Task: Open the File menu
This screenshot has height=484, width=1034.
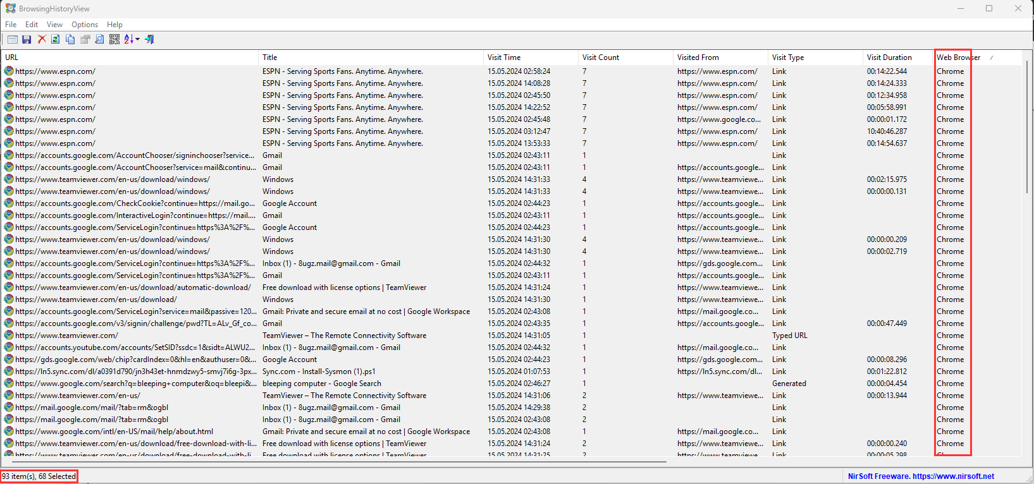Action: pyautogui.click(x=11, y=25)
